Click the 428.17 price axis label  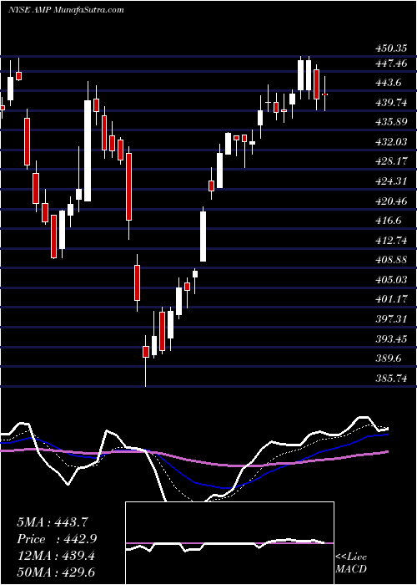pos(390,161)
